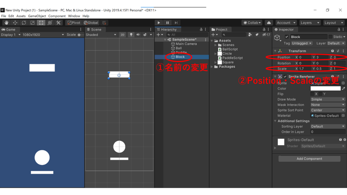Viewport: 347px width, 195px height.
Task: Select the Scale tool in the toolbar
Action: coord(33,22)
